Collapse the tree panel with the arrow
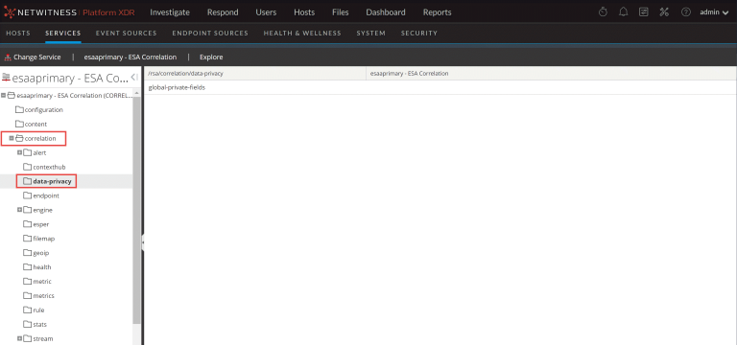737x345 pixels. 133,77
